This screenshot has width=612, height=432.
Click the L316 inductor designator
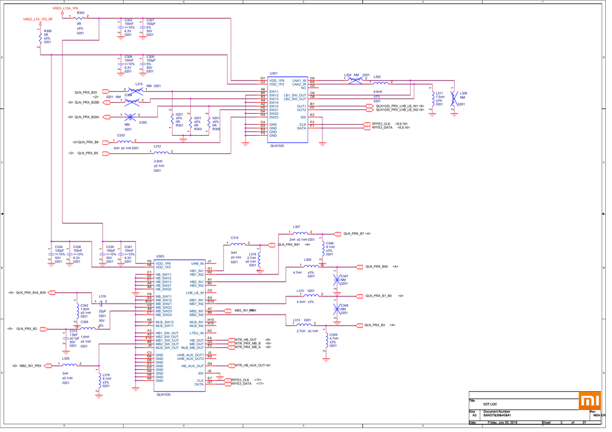pos(253,254)
